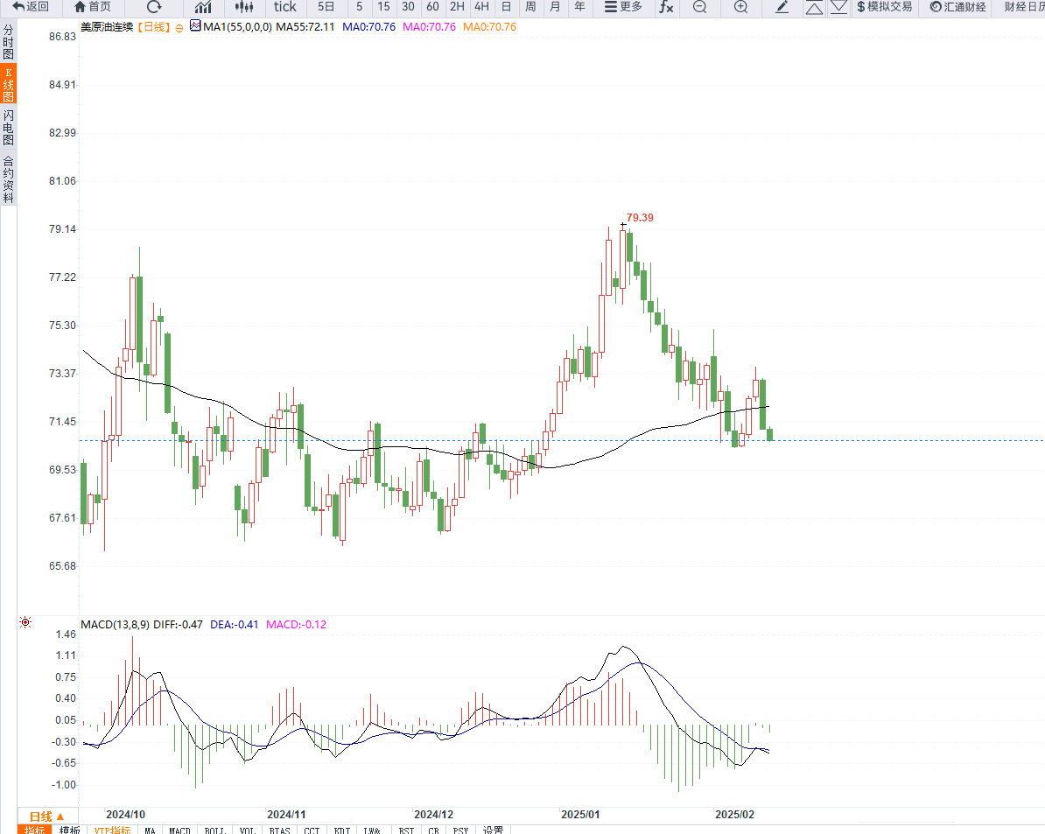The image size is (1045, 834).
Task: Click the MACD panel settings sun icon
Action: tap(25, 622)
